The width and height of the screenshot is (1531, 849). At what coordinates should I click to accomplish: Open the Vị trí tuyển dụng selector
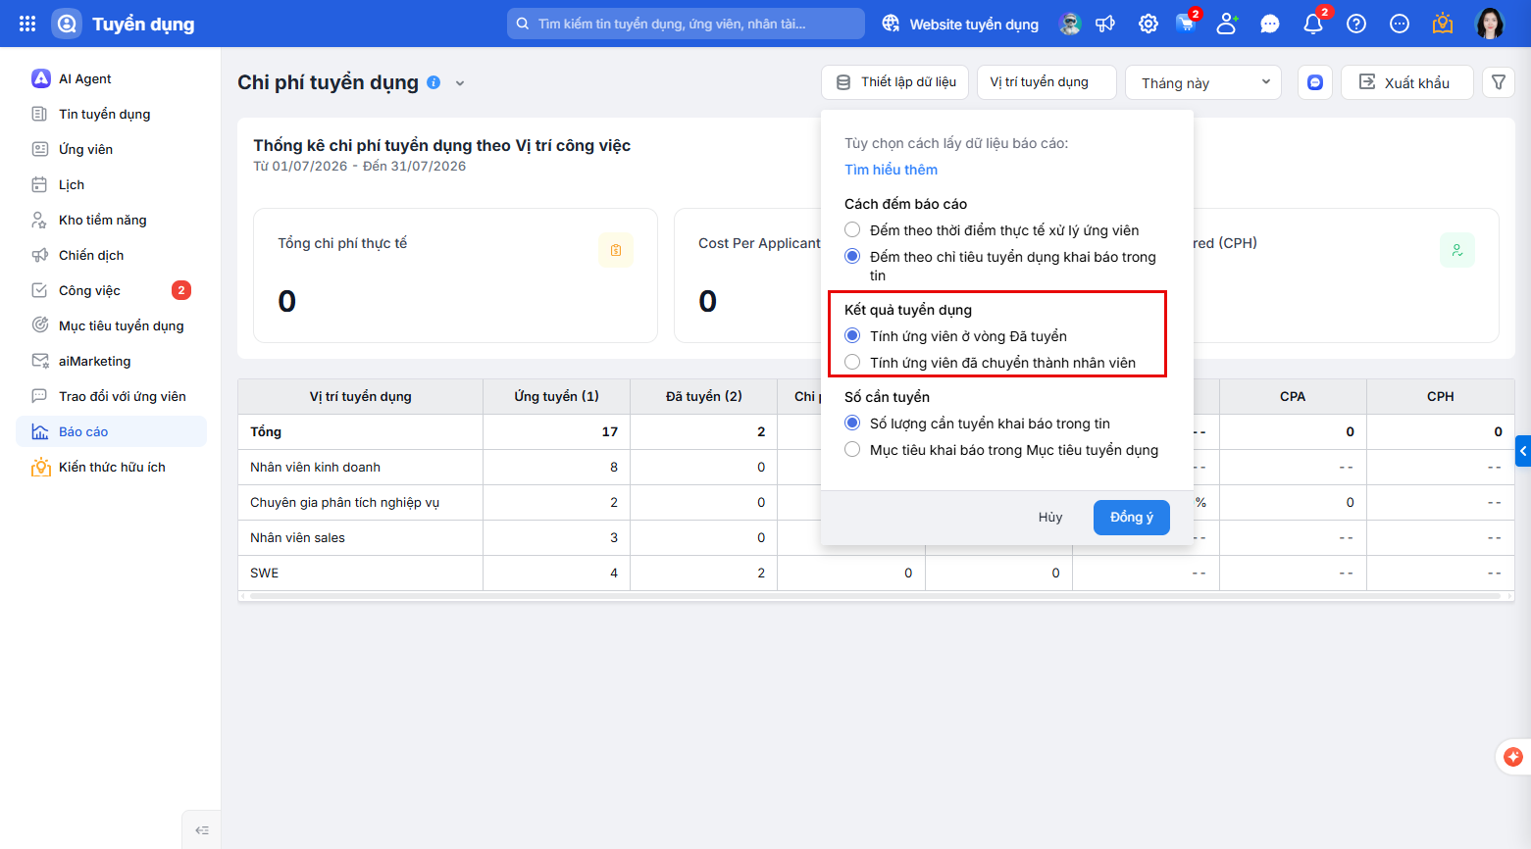tap(1046, 82)
